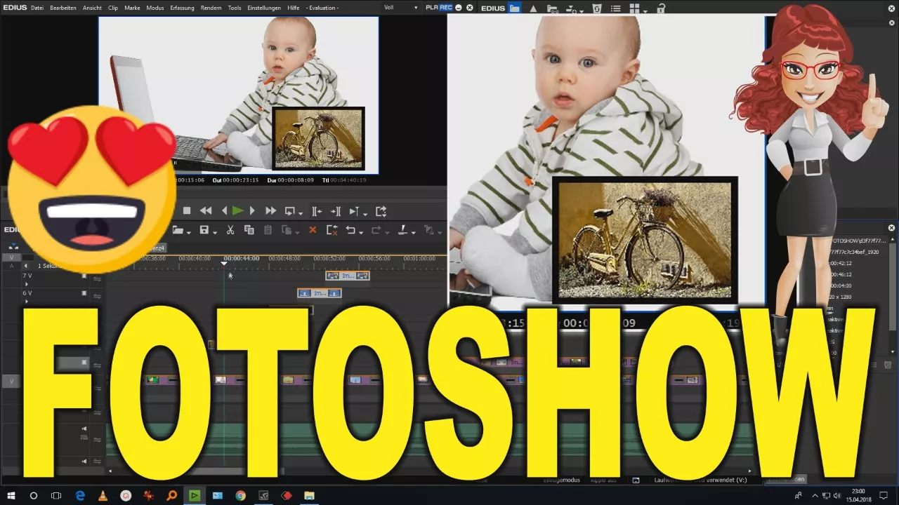This screenshot has width=899, height=505.
Task: Expand the add cut point dropdown
Action: pos(413,232)
